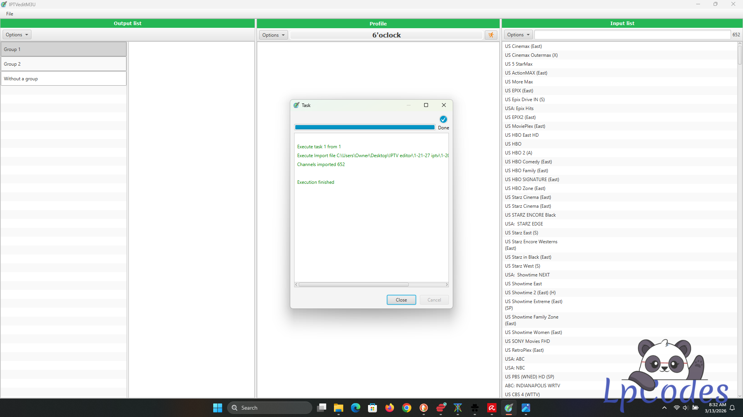Expand the Output list Options dropdown
Image resolution: width=743 pixels, height=417 pixels.
point(17,35)
